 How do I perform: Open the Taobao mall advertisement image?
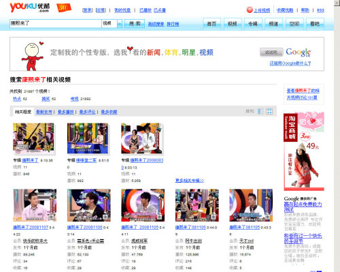click(304, 151)
